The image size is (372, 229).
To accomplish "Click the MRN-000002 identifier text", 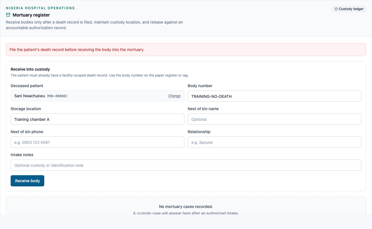I will 57,96.
